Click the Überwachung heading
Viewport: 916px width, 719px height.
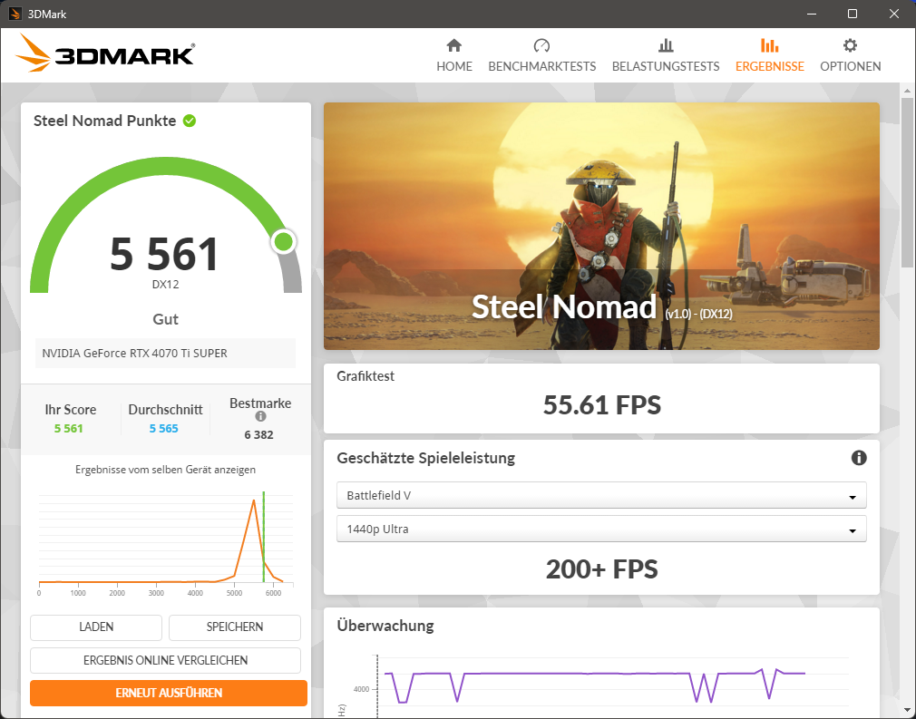tap(385, 626)
